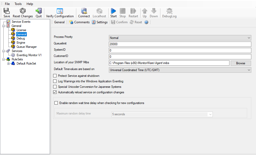Click the Reset Changes icon
Viewport: 256px width, 155px height.
coord(23,11)
